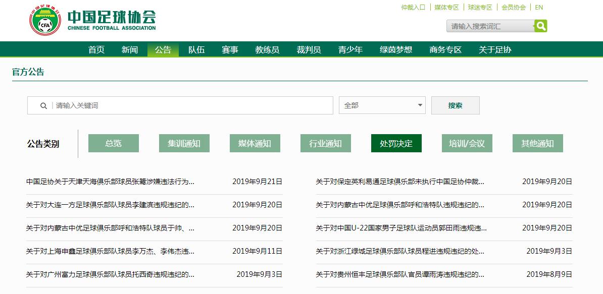Select the 培训/会议 category tab
This screenshot has height=294, width=603.
(x=467, y=143)
